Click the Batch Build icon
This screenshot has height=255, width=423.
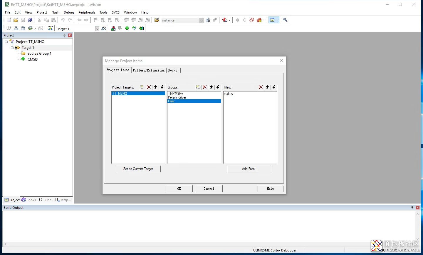30,28
